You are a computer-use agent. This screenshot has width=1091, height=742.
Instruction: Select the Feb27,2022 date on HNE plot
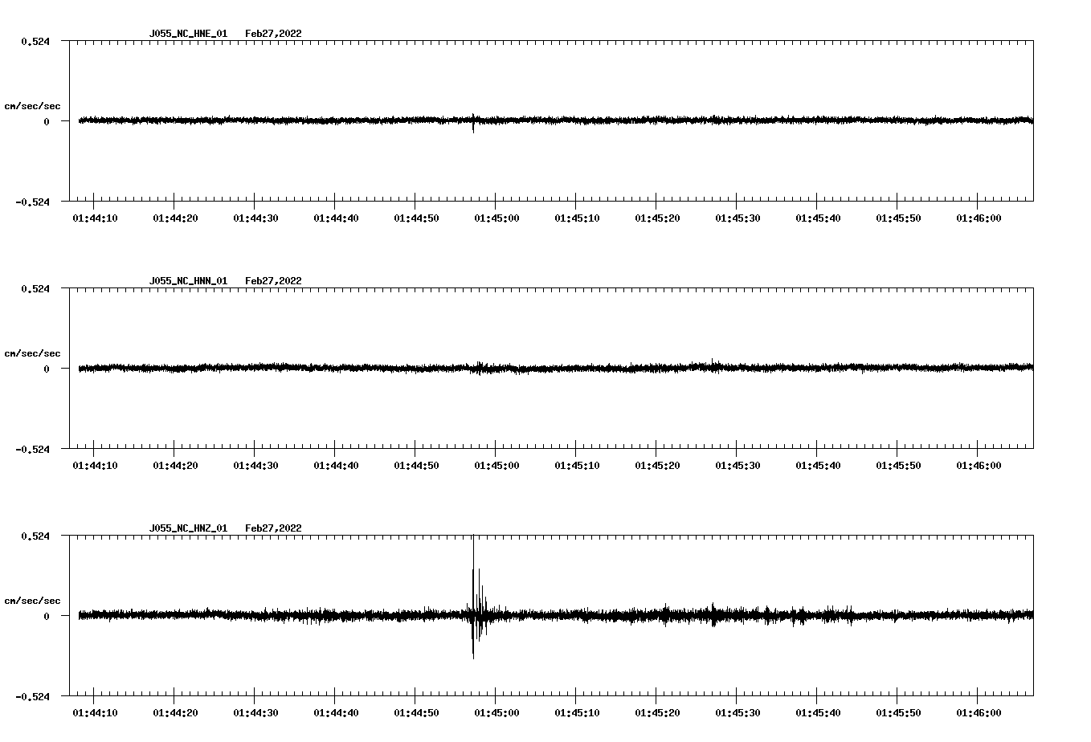pyautogui.click(x=273, y=34)
